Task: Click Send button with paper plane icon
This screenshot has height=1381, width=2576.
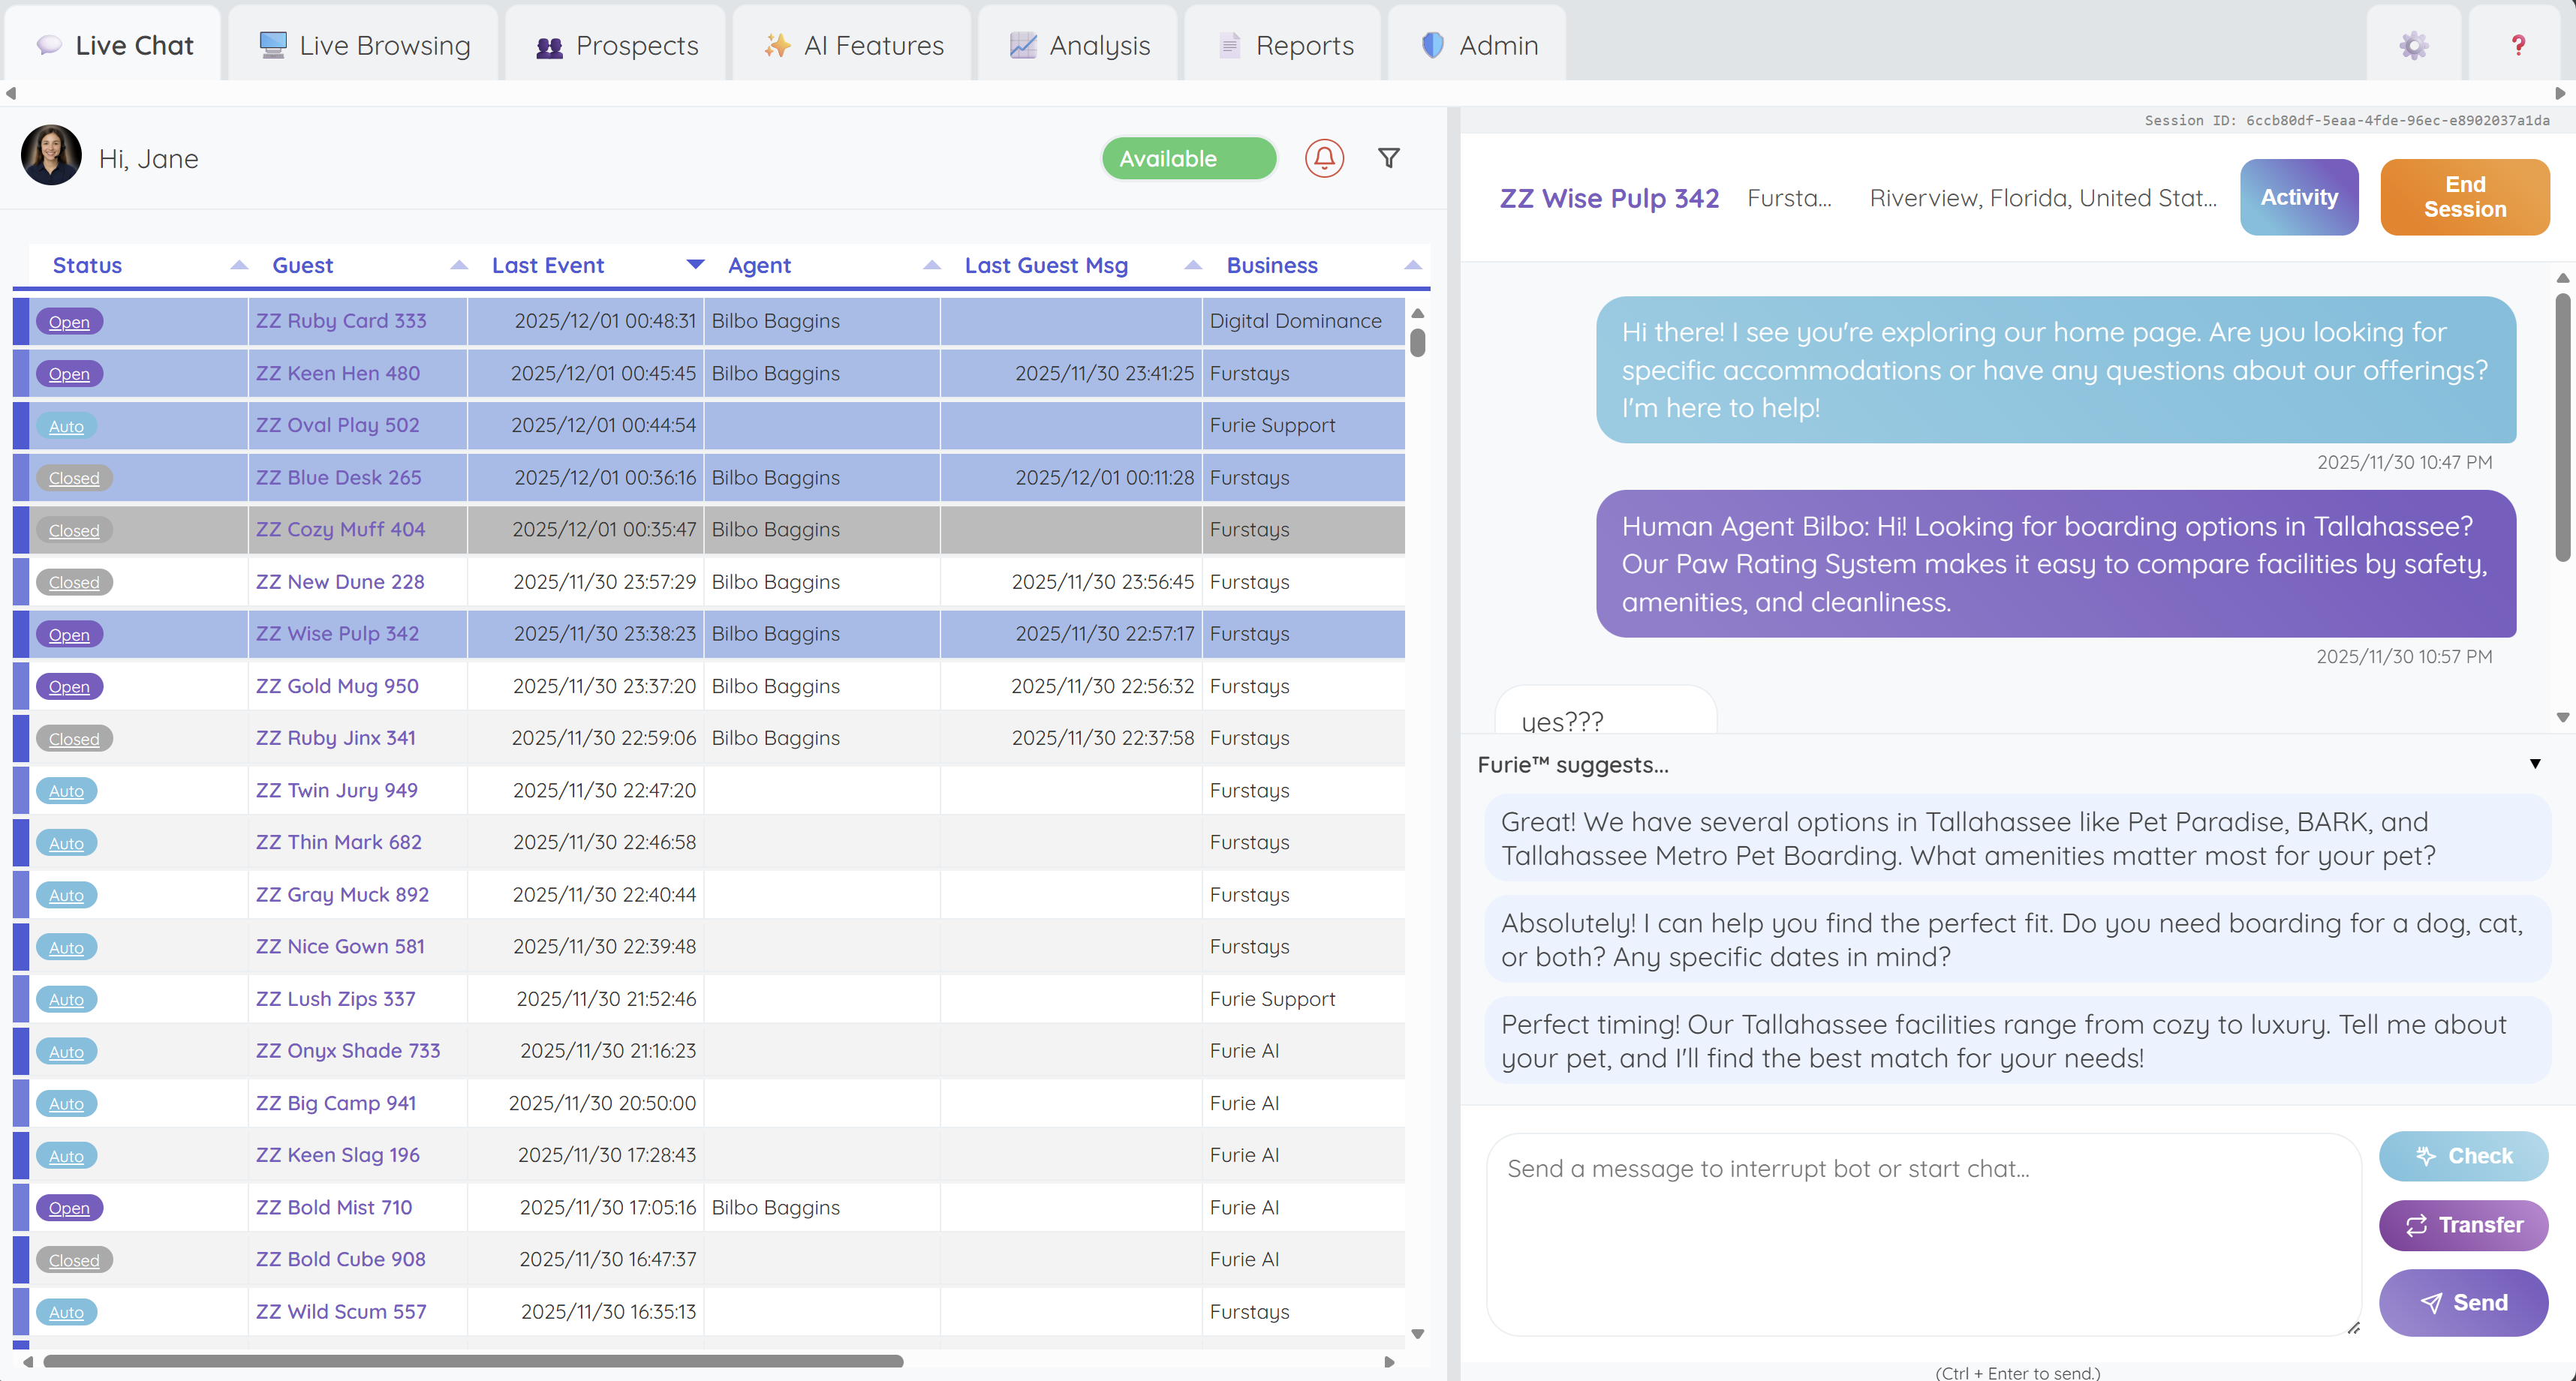Action: [2462, 1302]
